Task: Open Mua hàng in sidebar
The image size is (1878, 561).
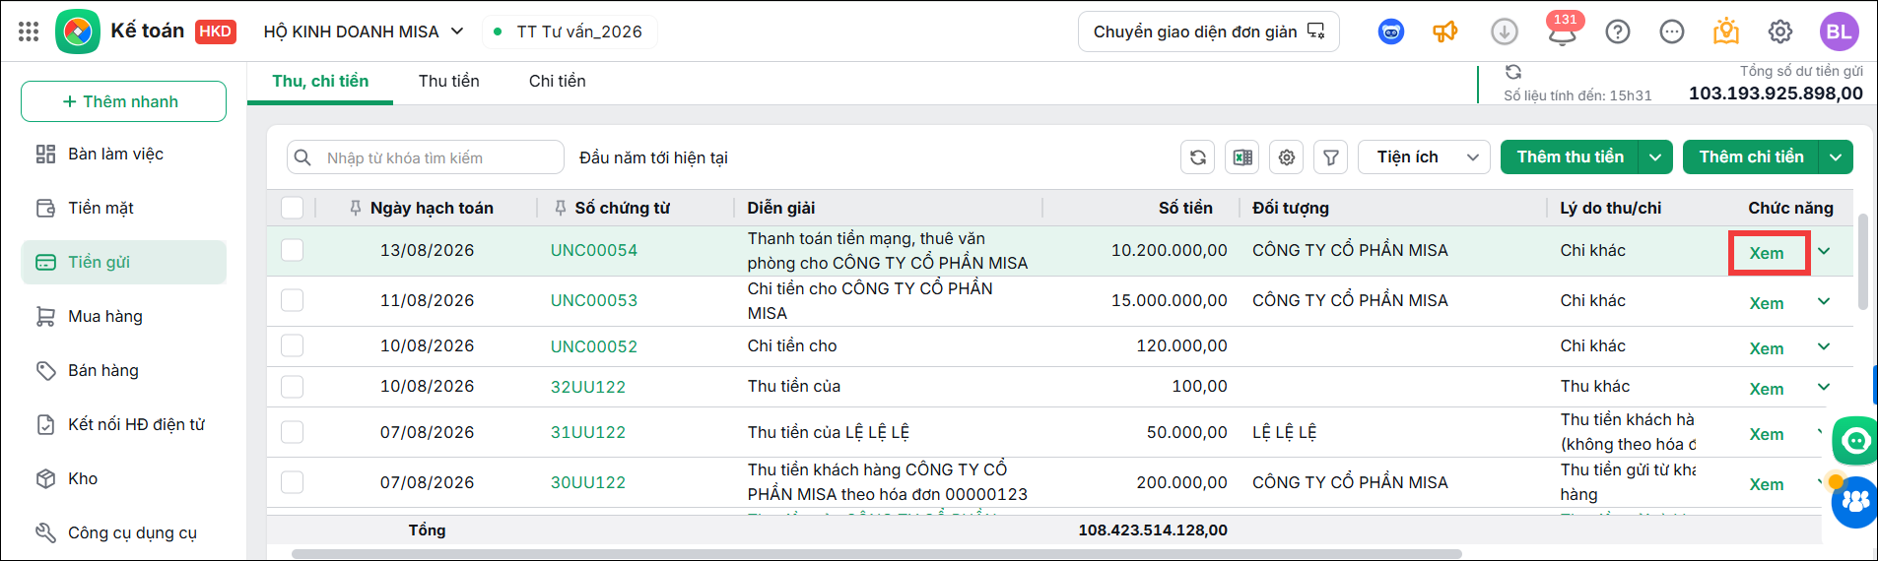Action: tap(124, 316)
